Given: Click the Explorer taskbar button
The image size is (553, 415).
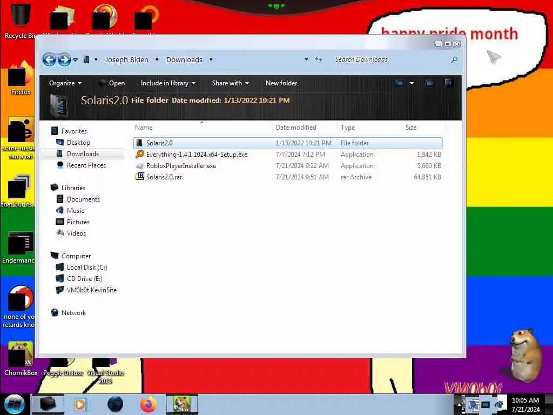Looking at the screenshot, I should tap(48, 404).
